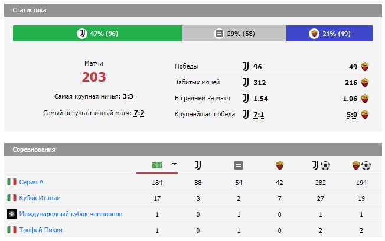Click the green 47% (96) bar segment
Image resolution: width=385 pixels, height=241 pixels.
[97, 34]
